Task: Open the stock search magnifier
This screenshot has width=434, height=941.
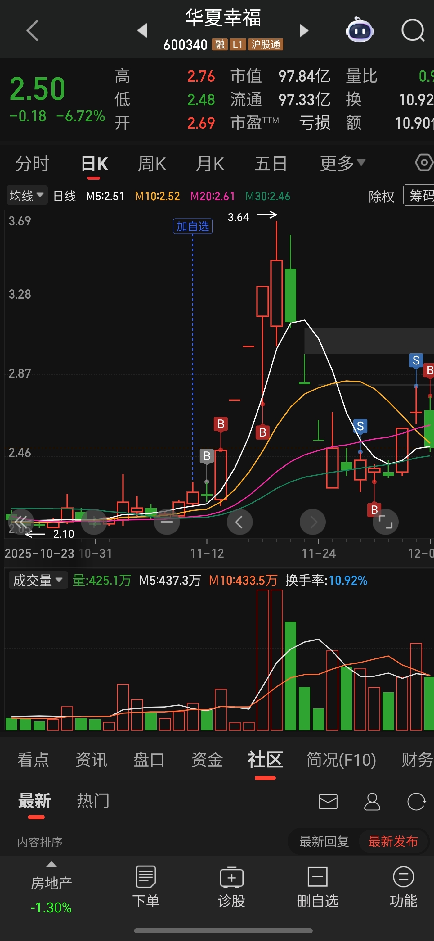Action: [x=413, y=30]
